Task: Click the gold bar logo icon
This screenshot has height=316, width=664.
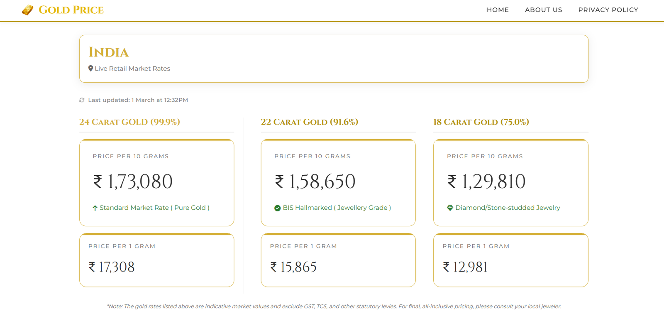Action: (x=27, y=10)
